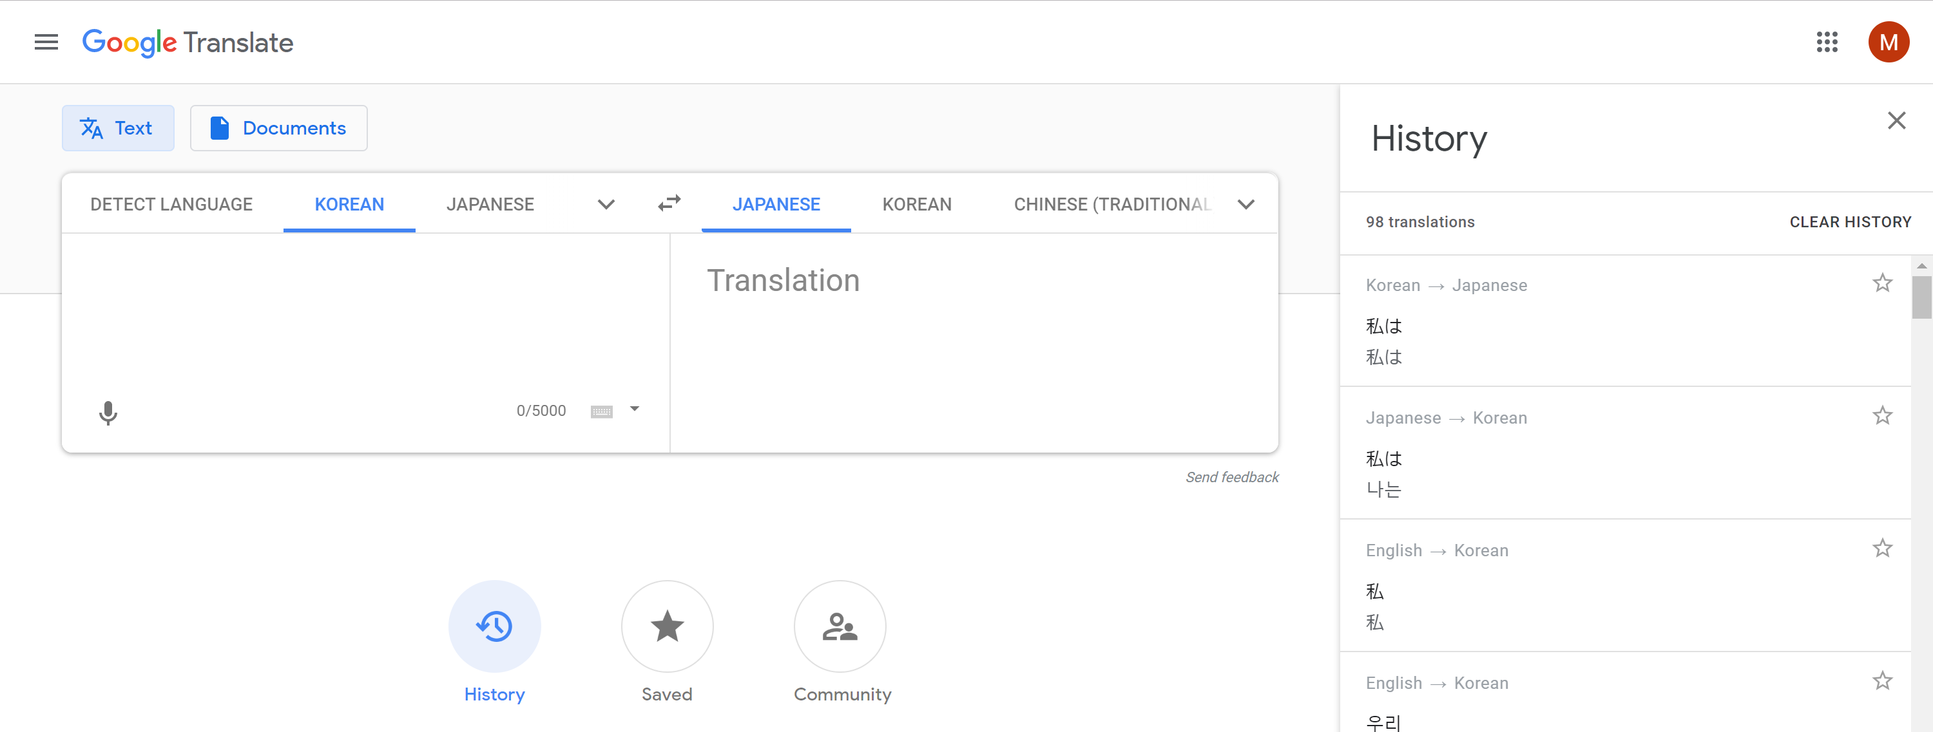1933x732 pixels.
Task: Open the Community button
Action: pos(840,626)
